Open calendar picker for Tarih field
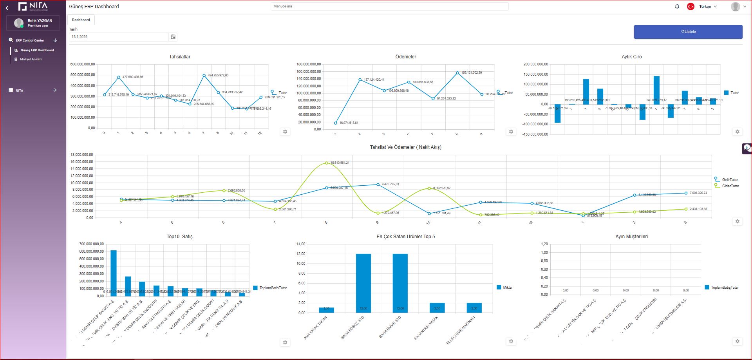 (173, 37)
